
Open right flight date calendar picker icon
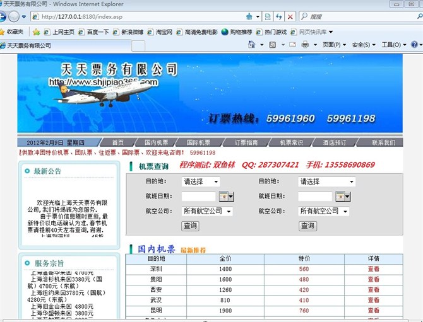tap(342, 197)
